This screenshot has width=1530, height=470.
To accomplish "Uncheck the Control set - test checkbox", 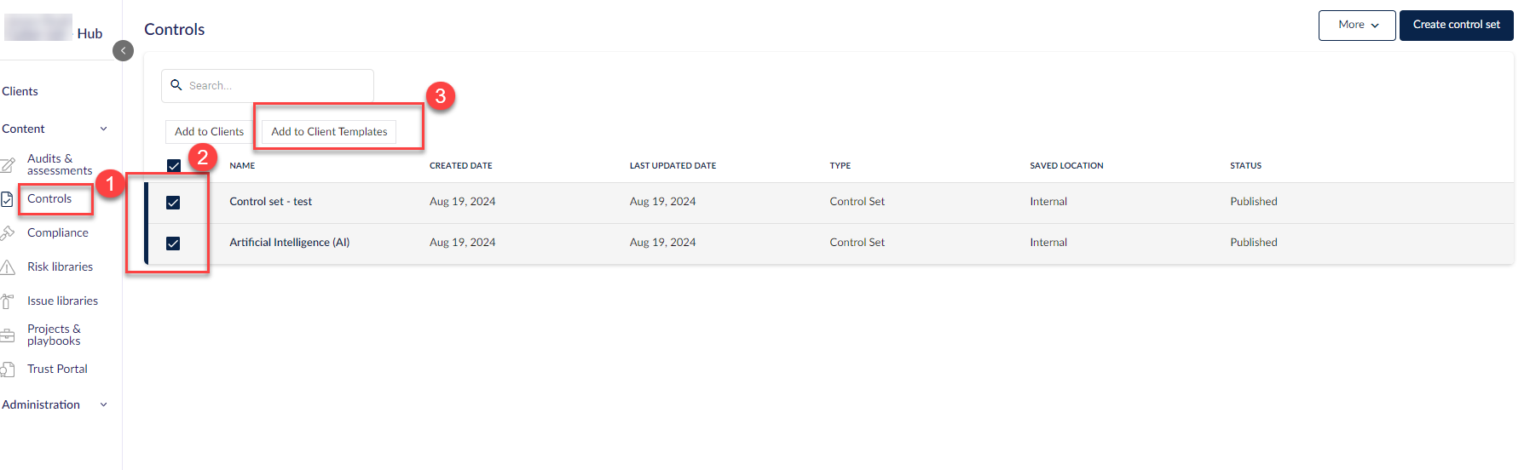I will [x=173, y=203].
